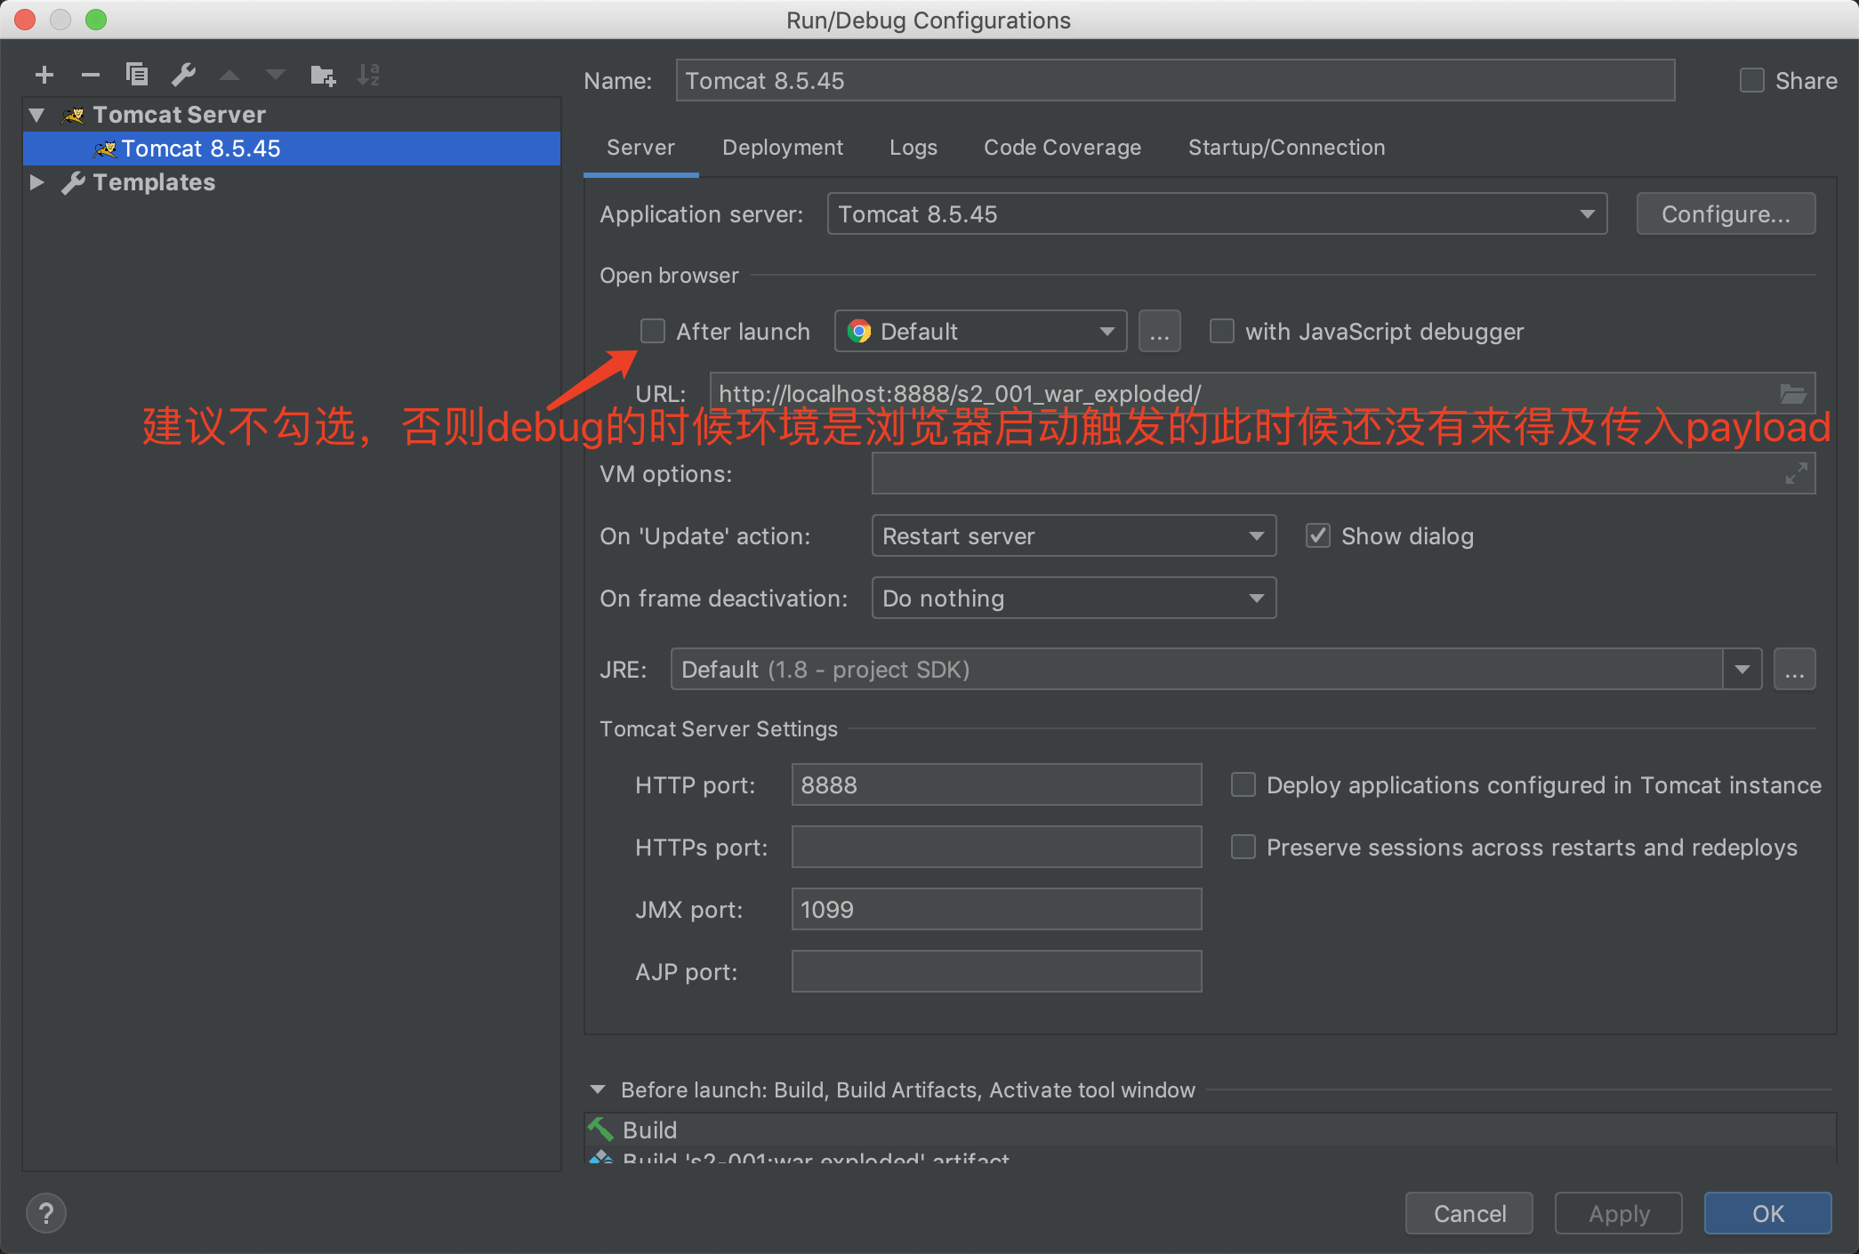Enable with JavaScript debugger checkbox
This screenshot has width=1859, height=1254.
[x=1222, y=332]
